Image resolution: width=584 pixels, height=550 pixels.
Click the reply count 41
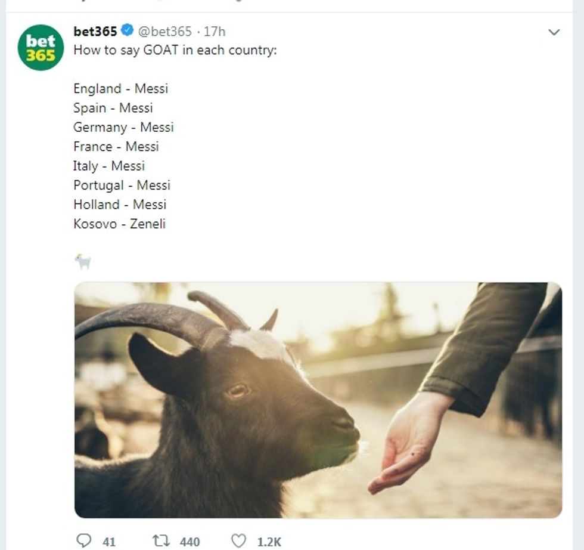(109, 542)
